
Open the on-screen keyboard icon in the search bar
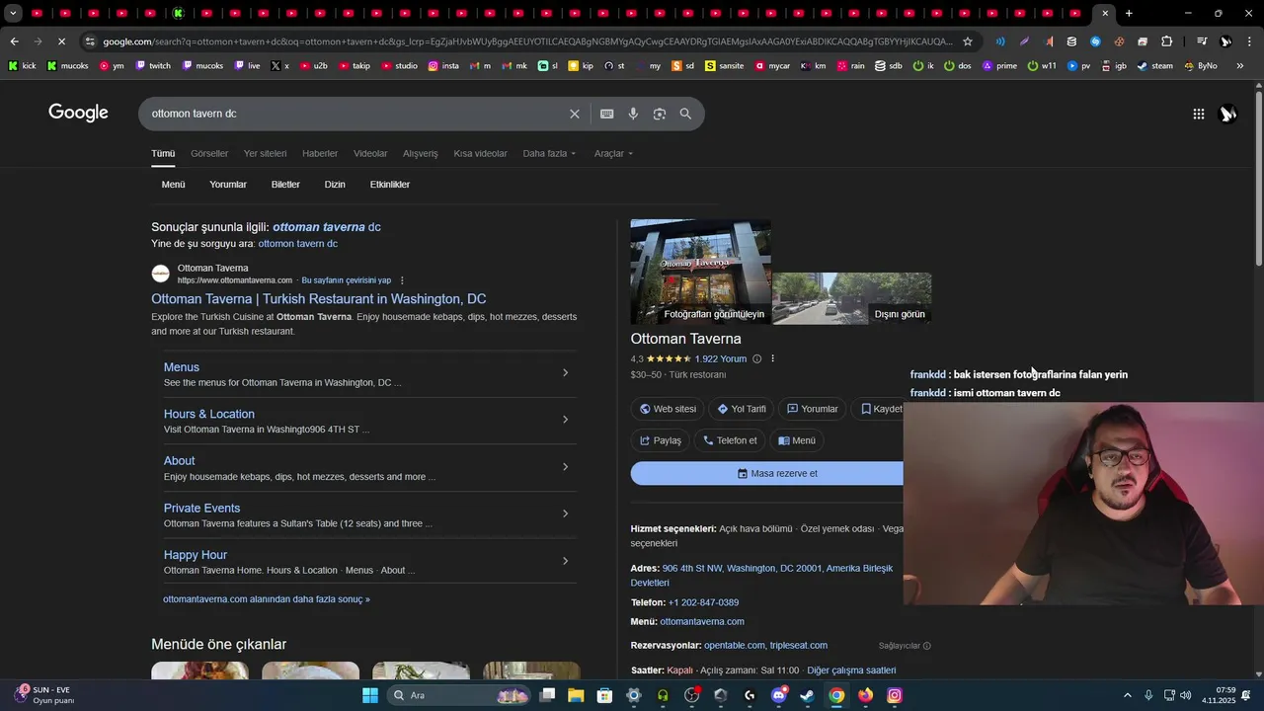coord(607,114)
